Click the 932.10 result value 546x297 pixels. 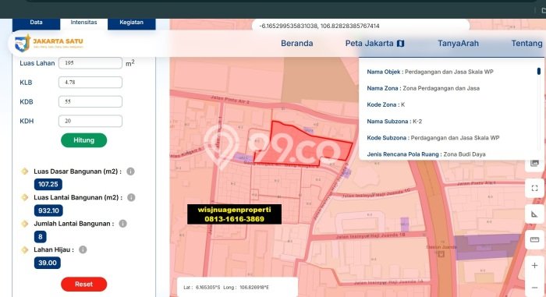pos(48,210)
